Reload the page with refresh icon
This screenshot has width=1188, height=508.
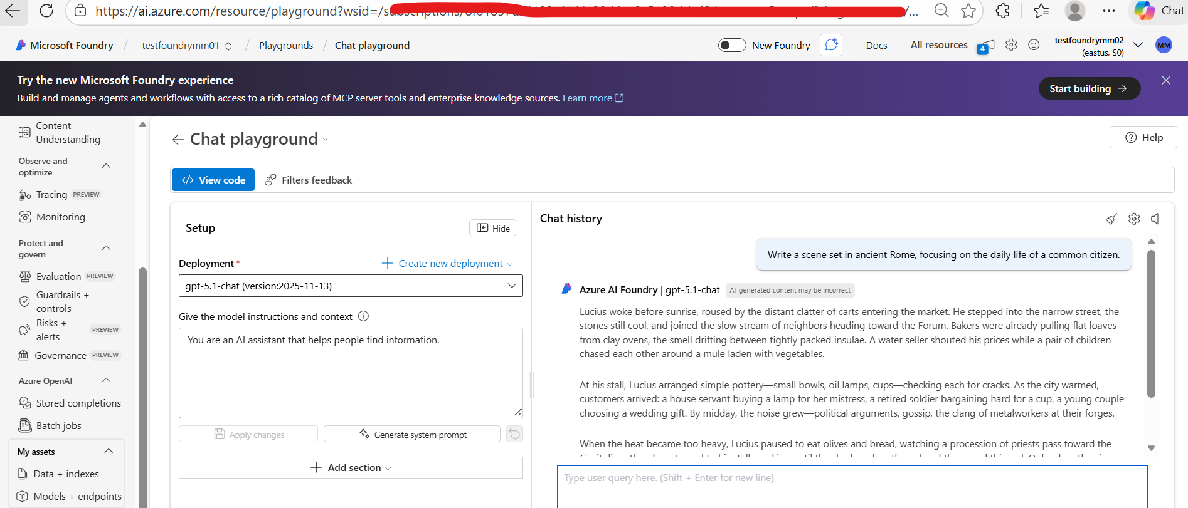46,11
